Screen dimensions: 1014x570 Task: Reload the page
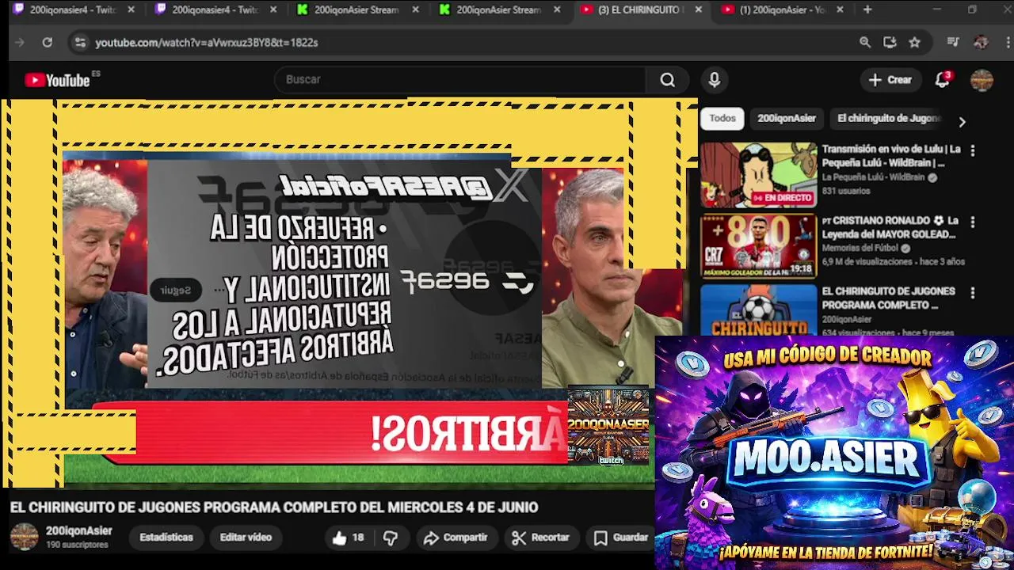click(48, 43)
